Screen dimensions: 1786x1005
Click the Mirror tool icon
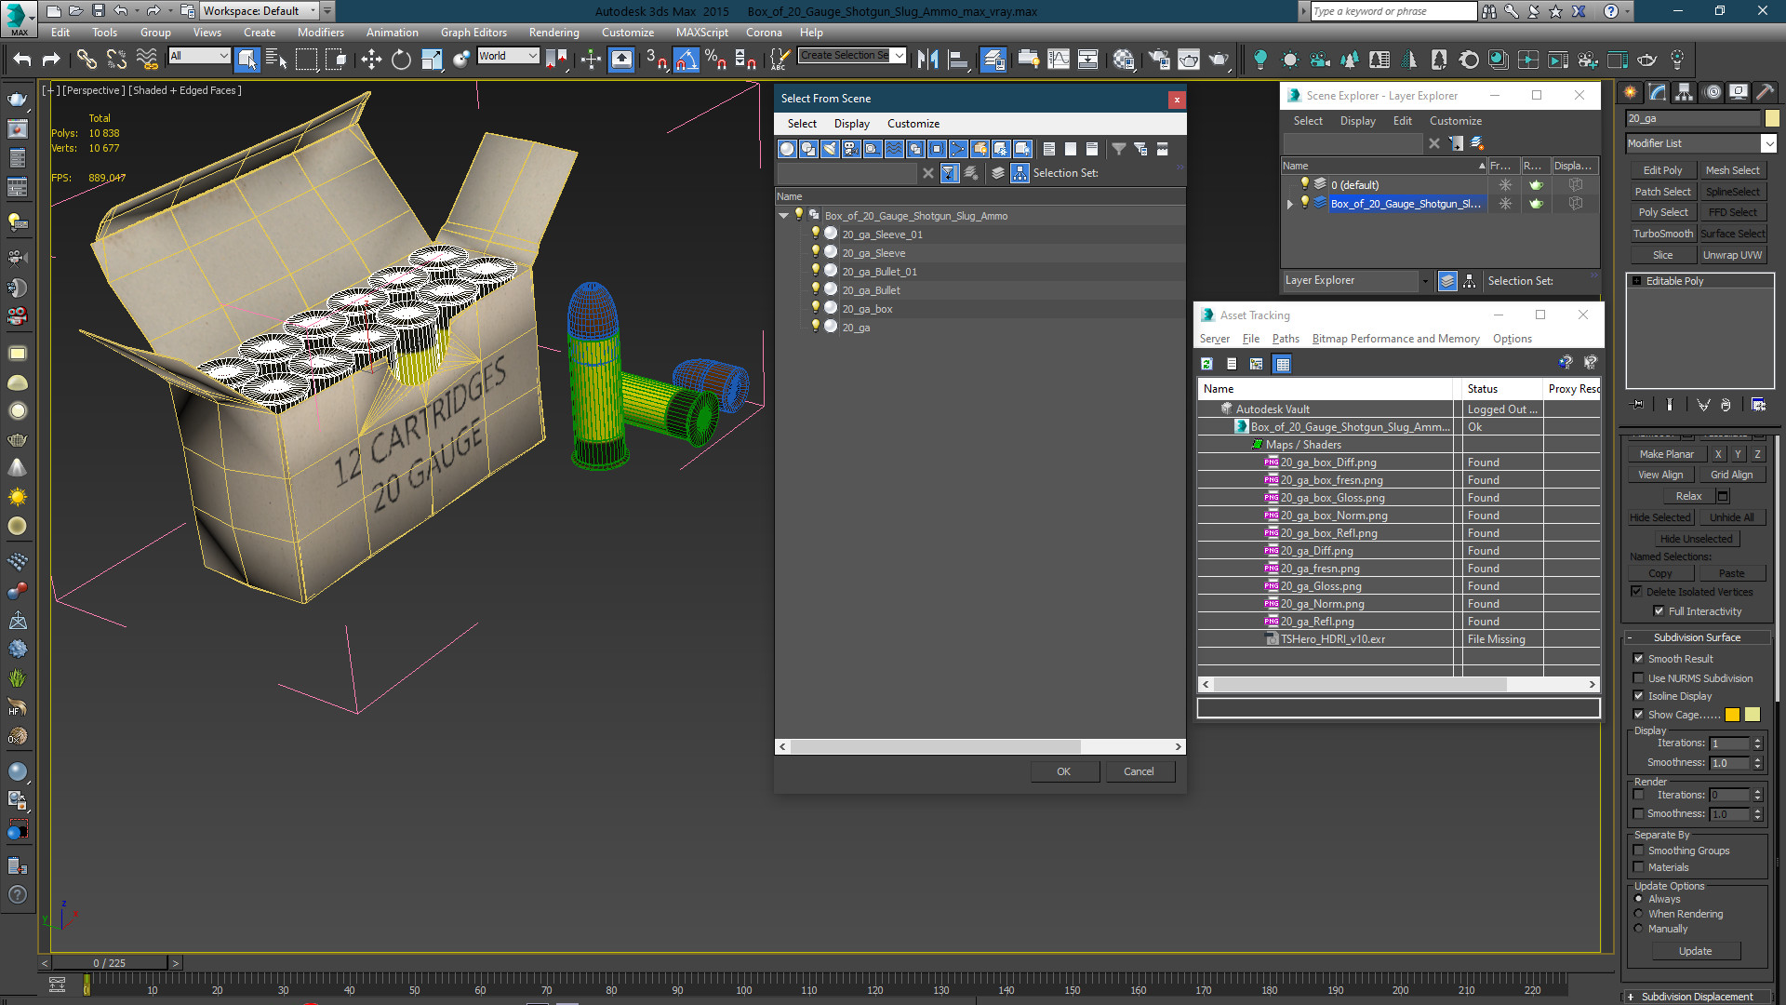coord(927,60)
